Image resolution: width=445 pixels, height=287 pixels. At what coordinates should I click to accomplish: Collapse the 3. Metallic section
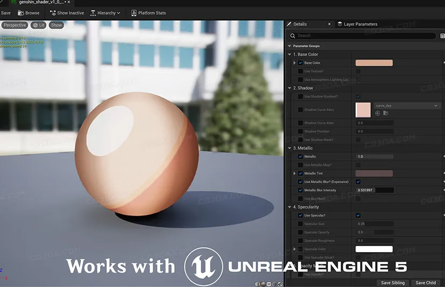[289, 148]
